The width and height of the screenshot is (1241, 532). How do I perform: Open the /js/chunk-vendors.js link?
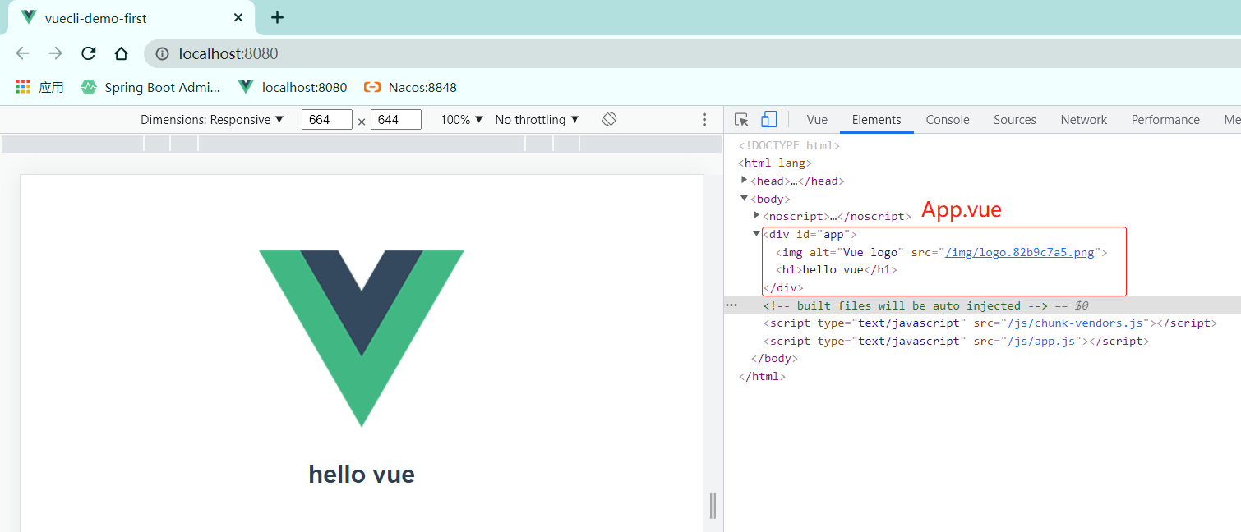[1075, 323]
